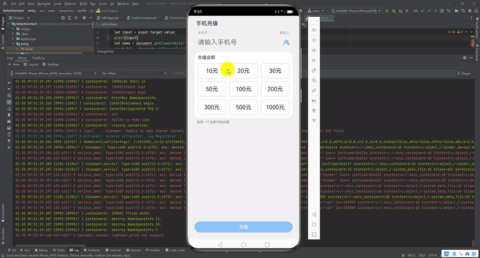Toggle the Regex checkbox

pyautogui.click(x=458, y=73)
